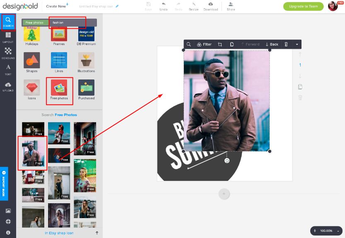Click the 100.00% zoom value

(x=326, y=231)
